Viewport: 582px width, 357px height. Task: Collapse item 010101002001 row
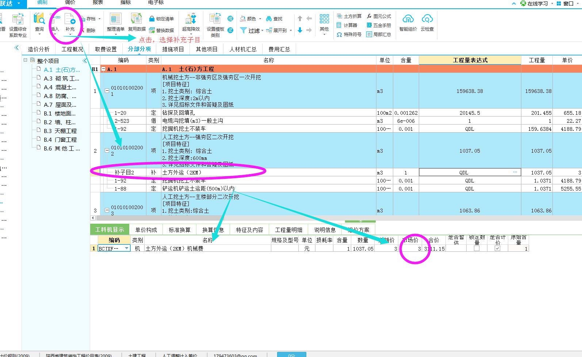coord(107,91)
